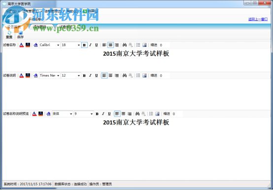
Task: Toggle Italic in 试卷名称说明预览 toolbar
Action: point(103,114)
